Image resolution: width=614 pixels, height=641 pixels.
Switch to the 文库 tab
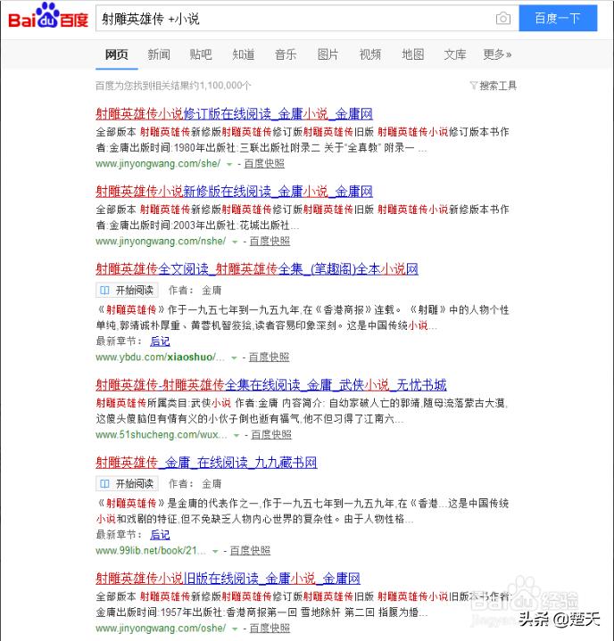[x=455, y=54]
